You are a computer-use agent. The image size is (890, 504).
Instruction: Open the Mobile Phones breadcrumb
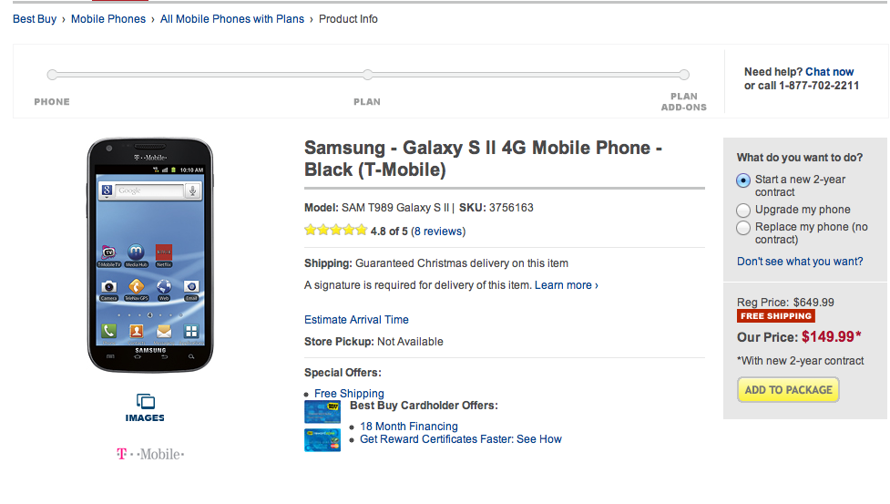coord(108,19)
